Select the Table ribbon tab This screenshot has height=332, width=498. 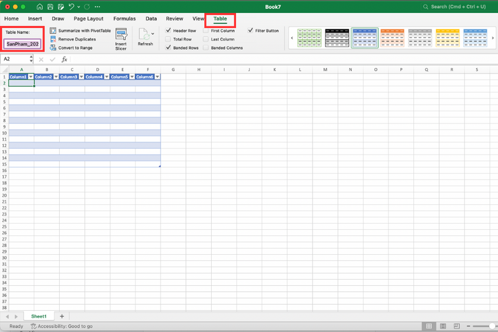click(220, 19)
